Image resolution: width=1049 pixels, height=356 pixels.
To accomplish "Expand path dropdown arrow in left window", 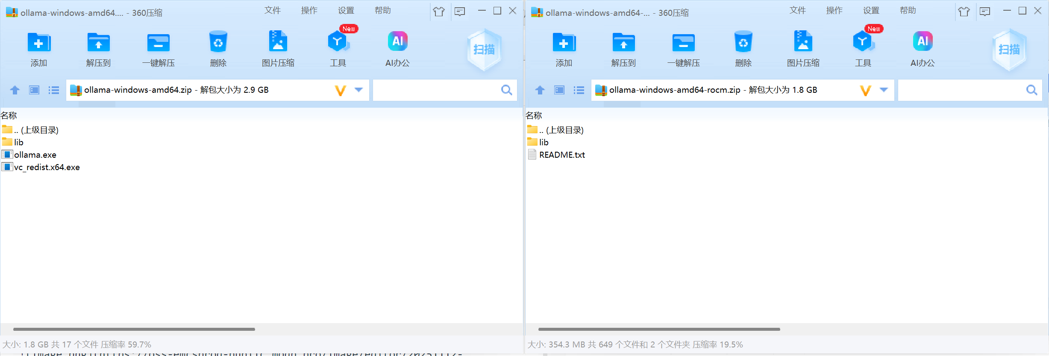I will point(359,90).
